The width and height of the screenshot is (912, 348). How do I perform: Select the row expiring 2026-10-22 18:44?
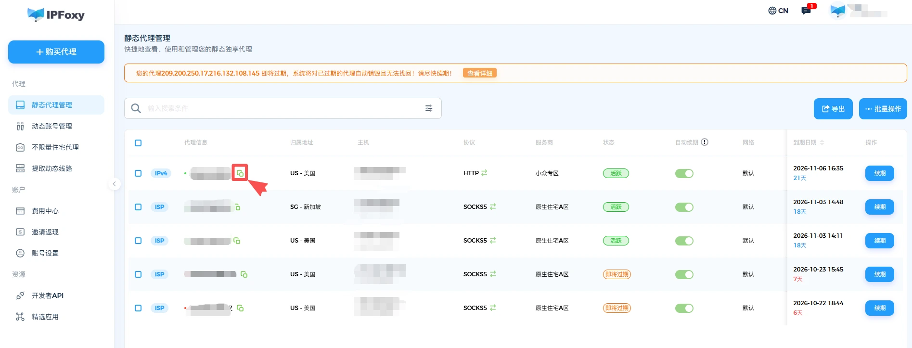tap(138, 308)
